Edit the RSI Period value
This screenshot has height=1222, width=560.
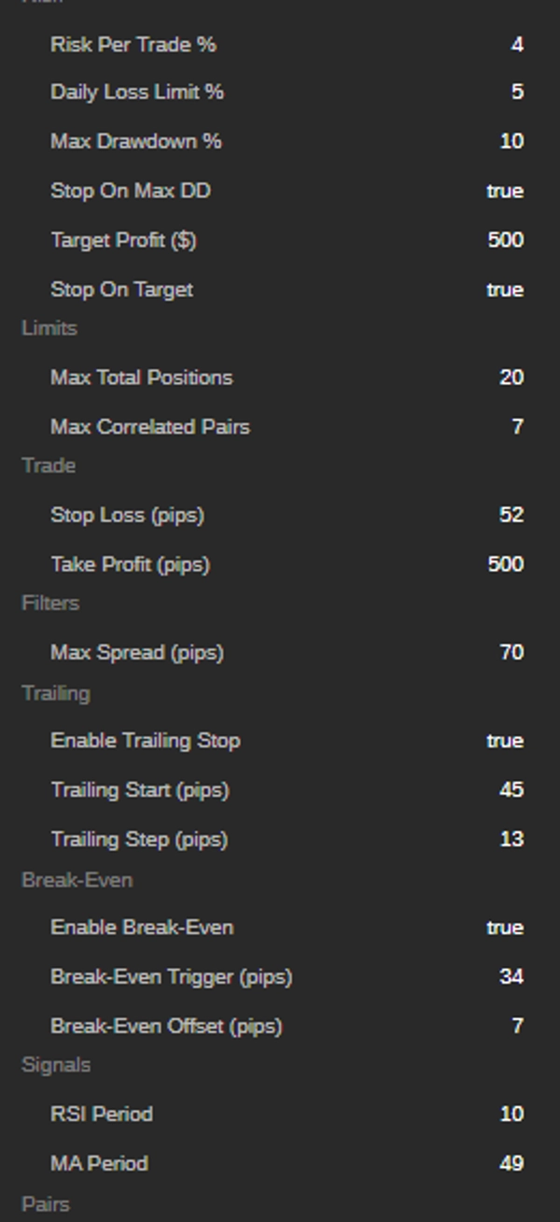[511, 1114]
